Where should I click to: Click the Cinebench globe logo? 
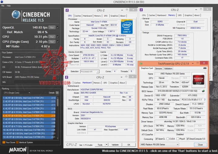16,14
